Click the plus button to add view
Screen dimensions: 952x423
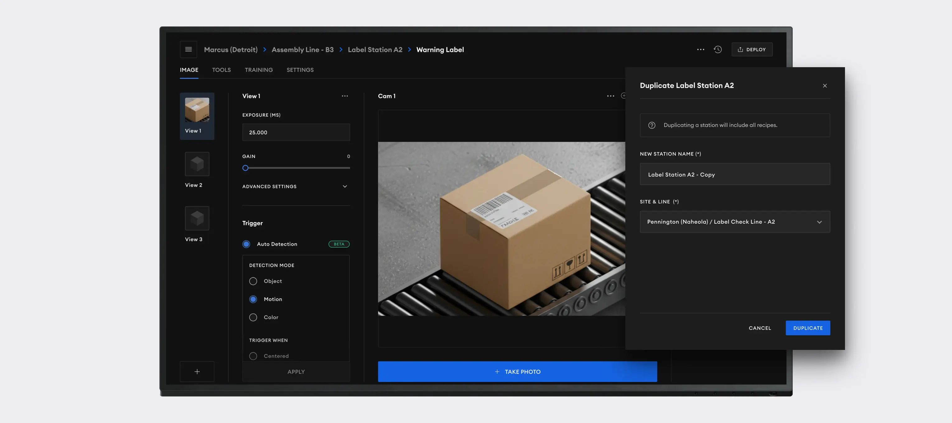pos(197,372)
